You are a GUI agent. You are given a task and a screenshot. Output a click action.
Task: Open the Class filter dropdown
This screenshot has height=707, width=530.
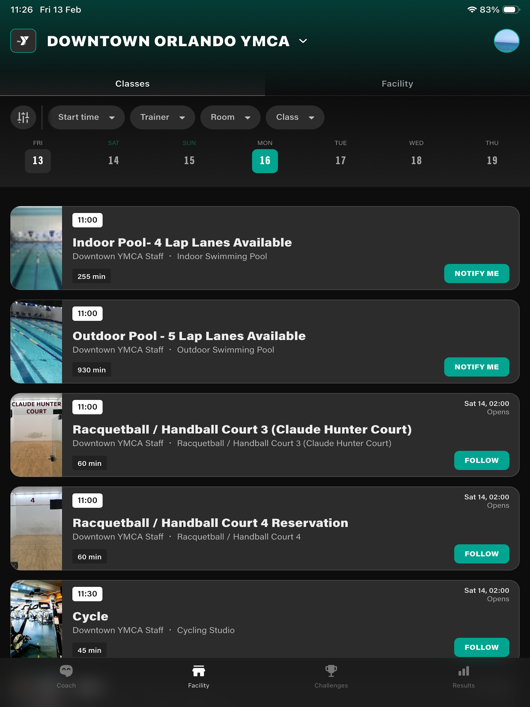295,117
